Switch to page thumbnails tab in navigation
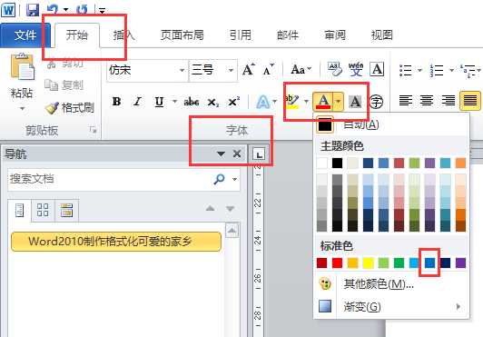 pyautogui.click(x=43, y=210)
